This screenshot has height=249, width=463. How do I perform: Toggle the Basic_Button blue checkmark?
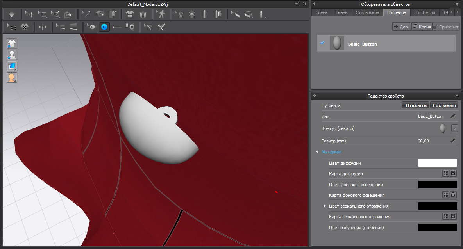tap(322, 43)
